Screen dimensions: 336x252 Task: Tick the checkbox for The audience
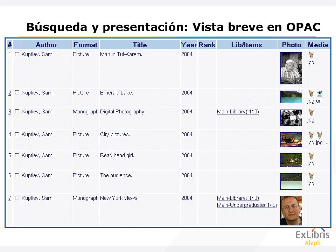tap(17, 175)
